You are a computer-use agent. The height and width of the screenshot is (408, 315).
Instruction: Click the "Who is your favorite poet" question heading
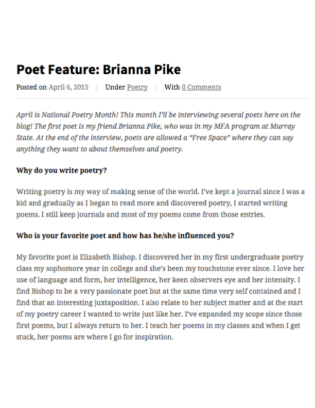[x=125, y=235]
